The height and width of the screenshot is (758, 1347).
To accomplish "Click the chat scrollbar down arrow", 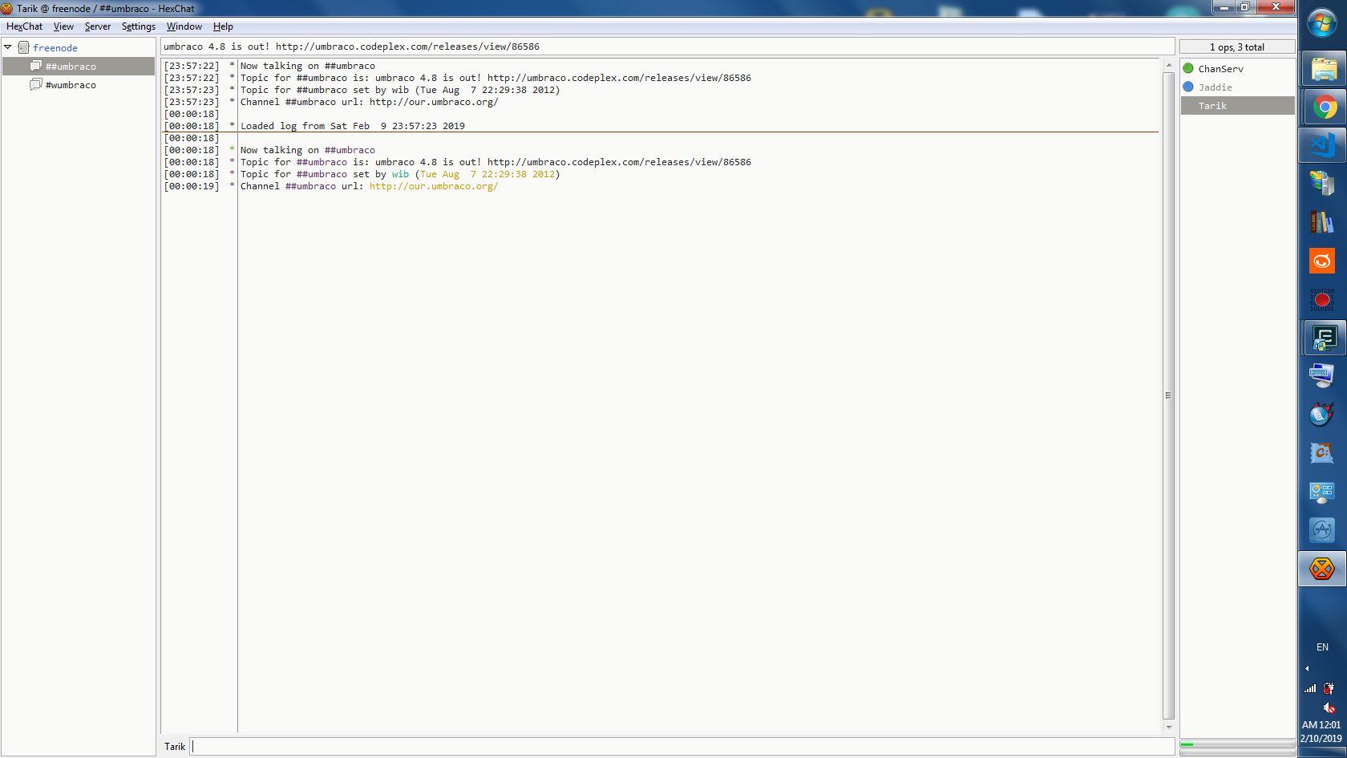I will (x=1168, y=728).
